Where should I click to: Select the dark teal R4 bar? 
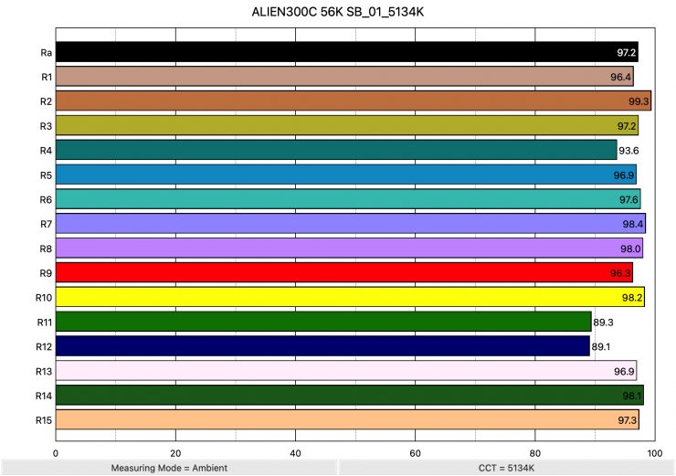click(336, 150)
